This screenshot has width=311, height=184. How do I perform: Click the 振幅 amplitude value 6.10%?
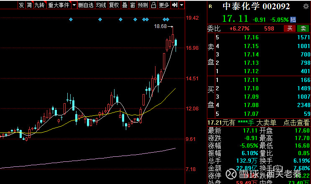coord(250,153)
